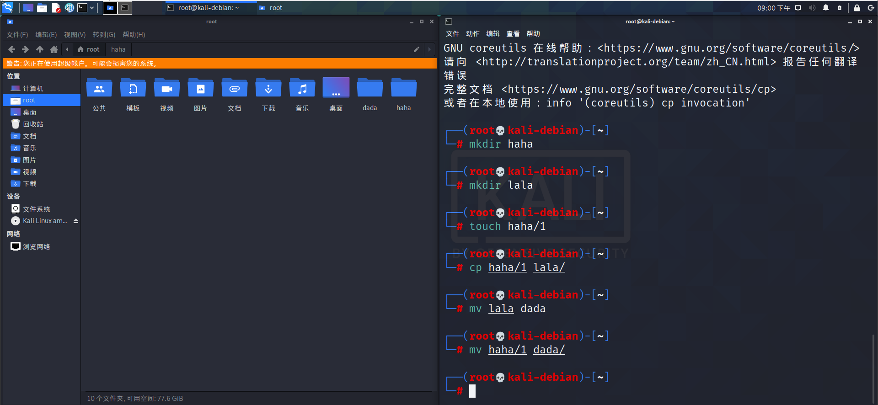Screen dimensions: 878x405
Task: Select 图片 in the sidebar
Action: (x=42, y=160)
